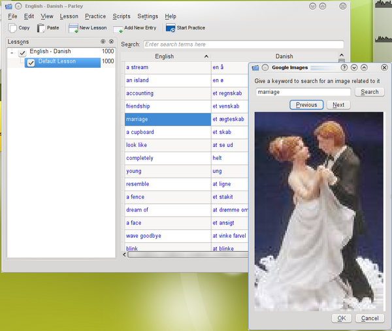Uncheck the Default Lesson checkbox

tap(31, 63)
